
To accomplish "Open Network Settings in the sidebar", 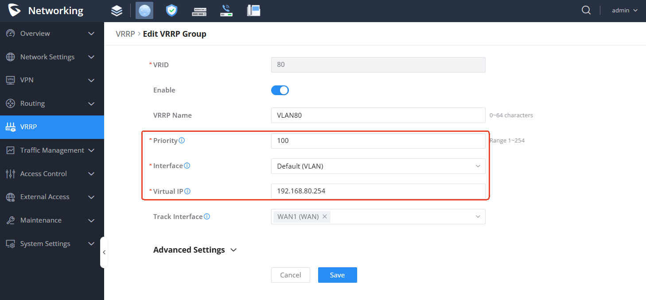I will 52,57.
